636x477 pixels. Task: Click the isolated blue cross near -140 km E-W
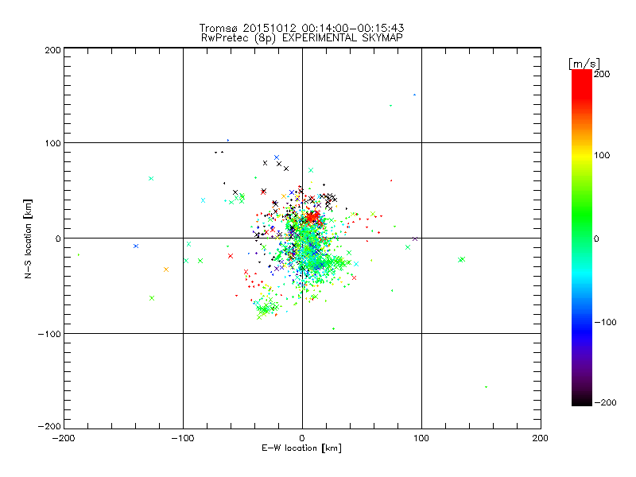136,246
